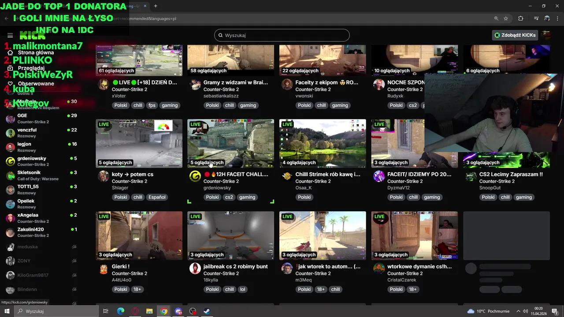This screenshot has height=317, width=564.
Task: Click the lol tag under 18kylla
Action: tap(243, 289)
